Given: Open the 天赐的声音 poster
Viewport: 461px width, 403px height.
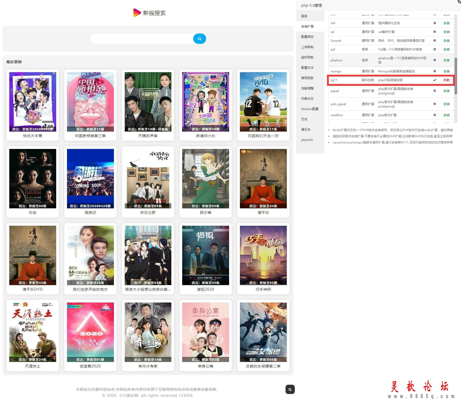Looking at the screenshot, I should click(x=148, y=102).
